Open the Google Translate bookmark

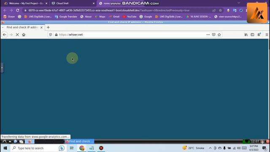(66, 16)
